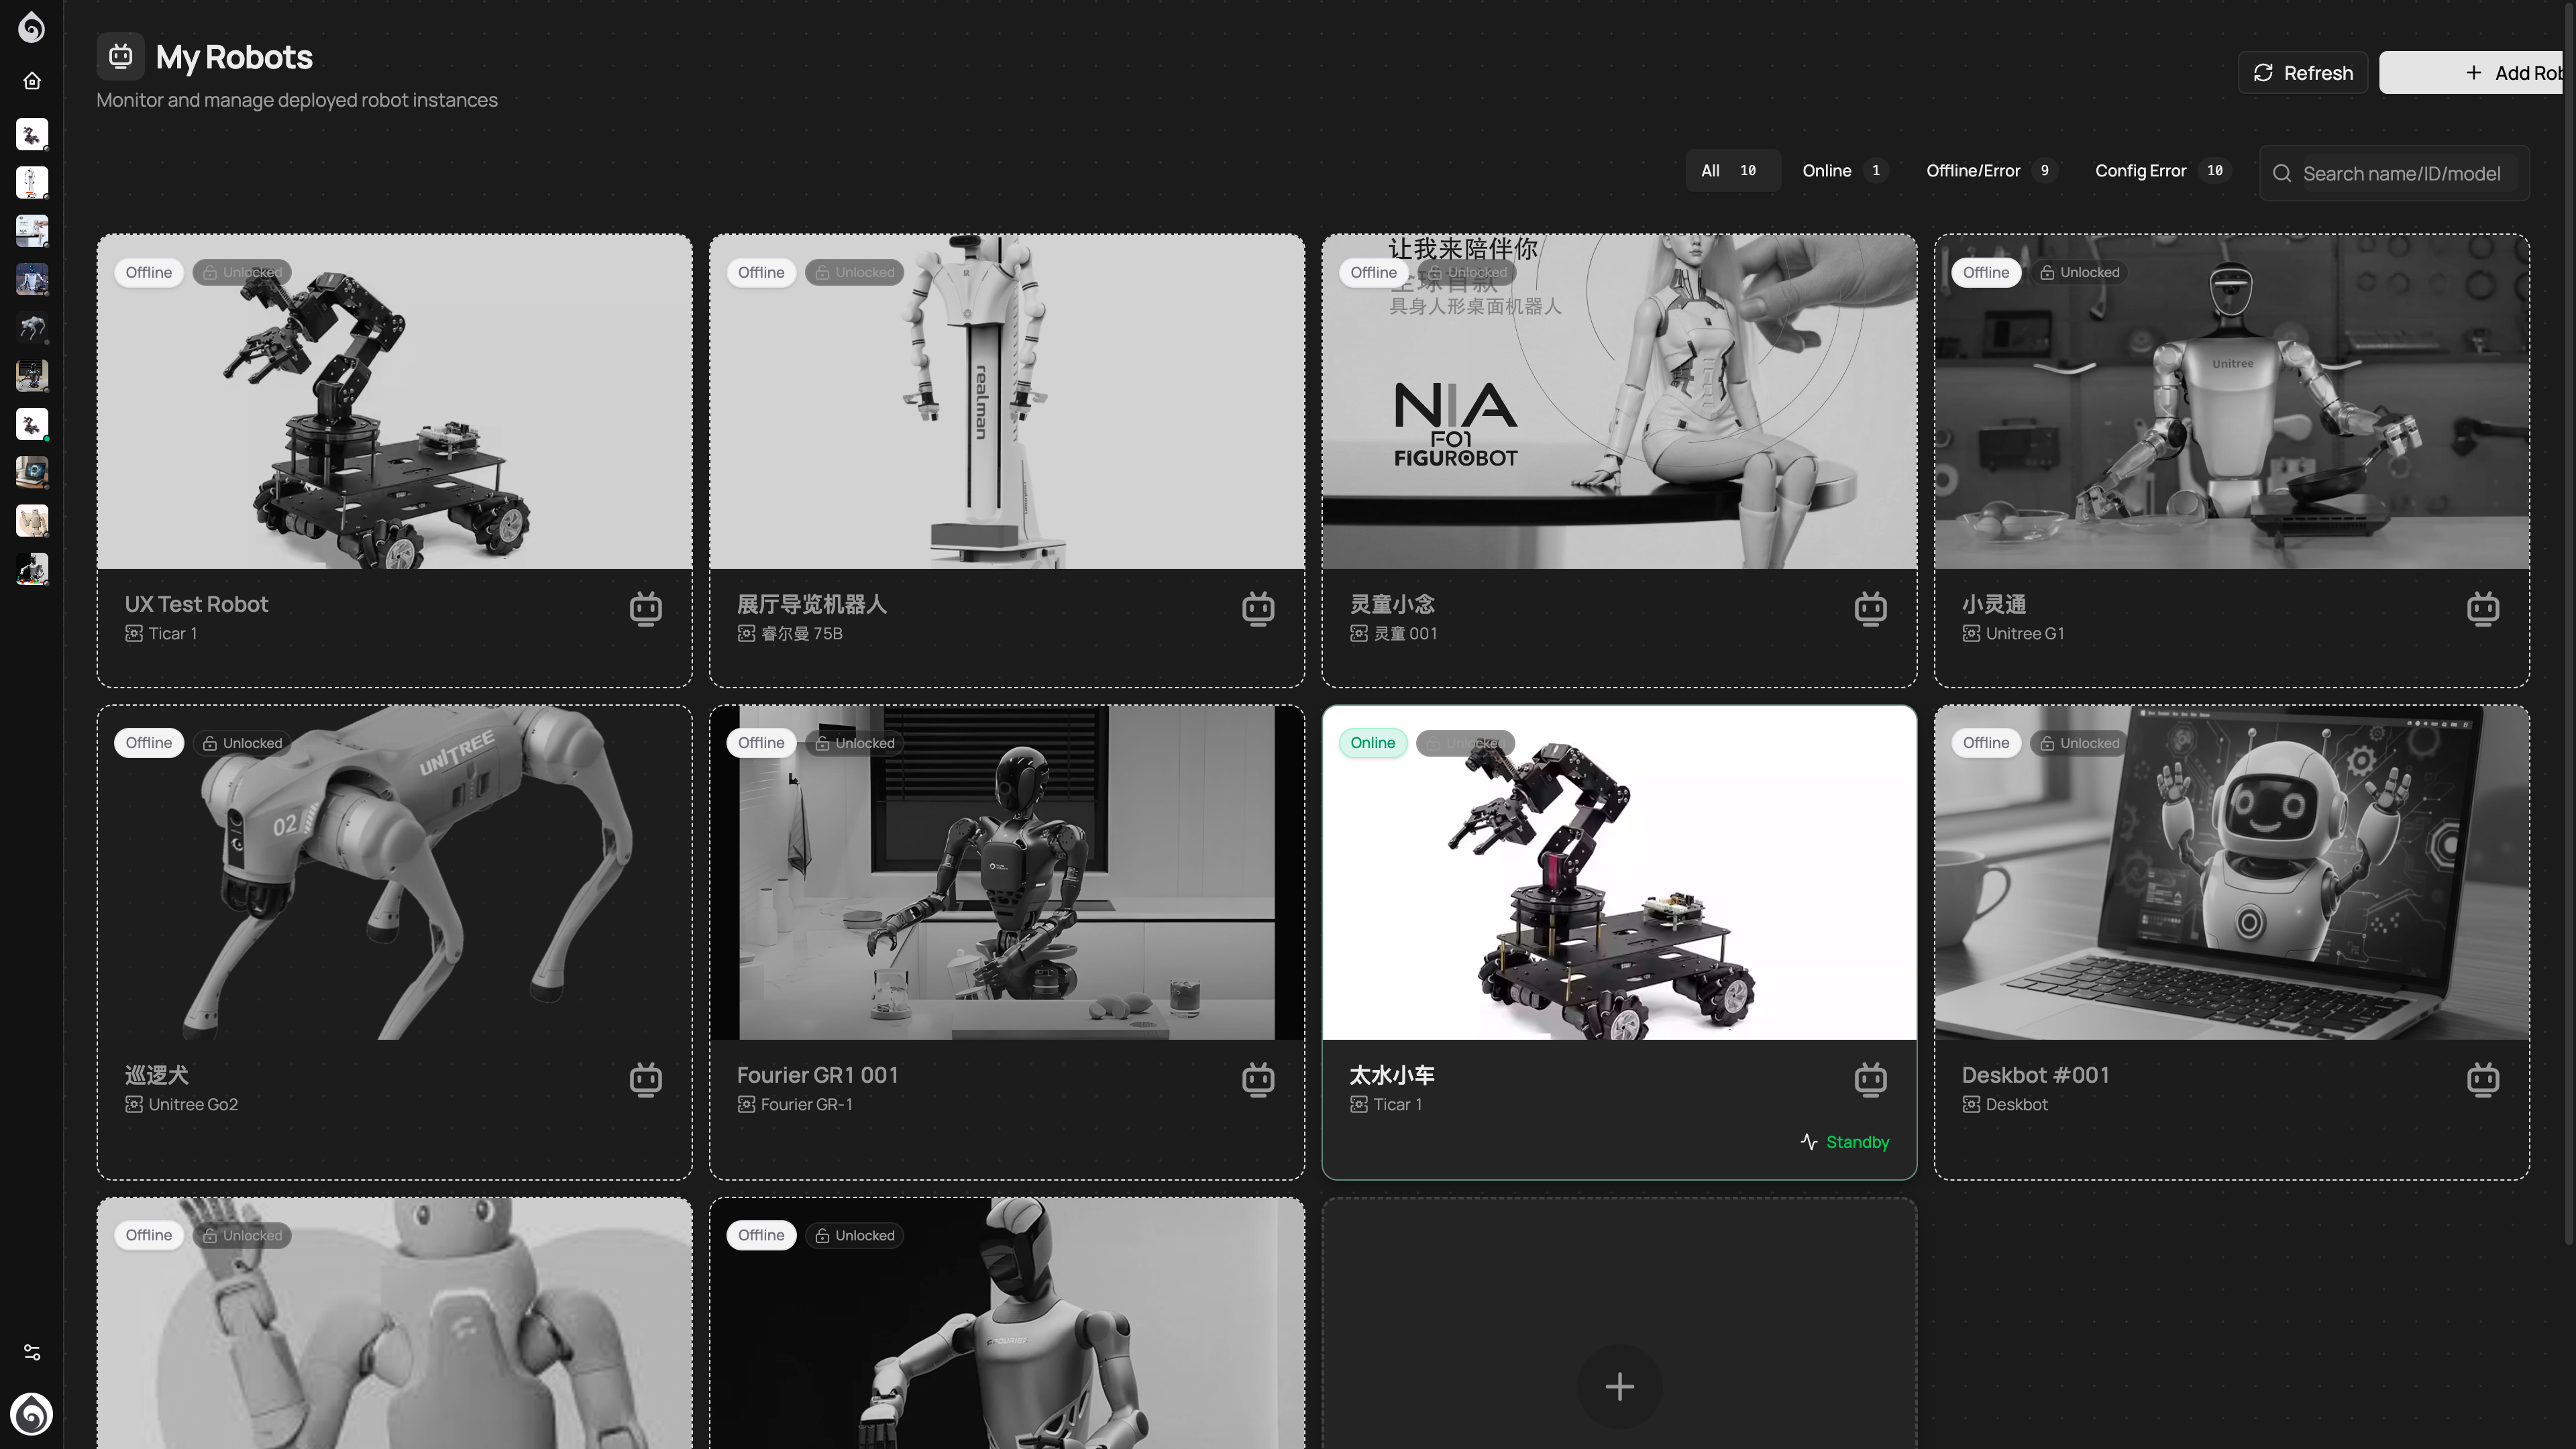This screenshot has width=2576, height=1449.
Task: Focus the Search name/ID/model field
Action: click(x=2400, y=173)
